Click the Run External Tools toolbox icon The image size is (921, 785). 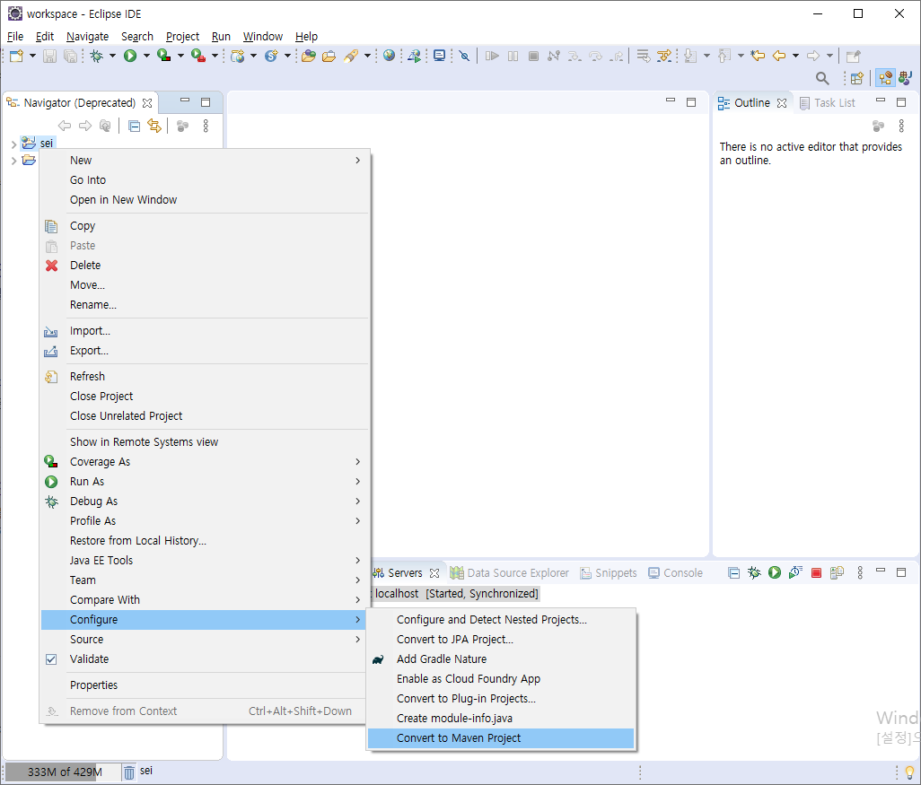[198, 56]
